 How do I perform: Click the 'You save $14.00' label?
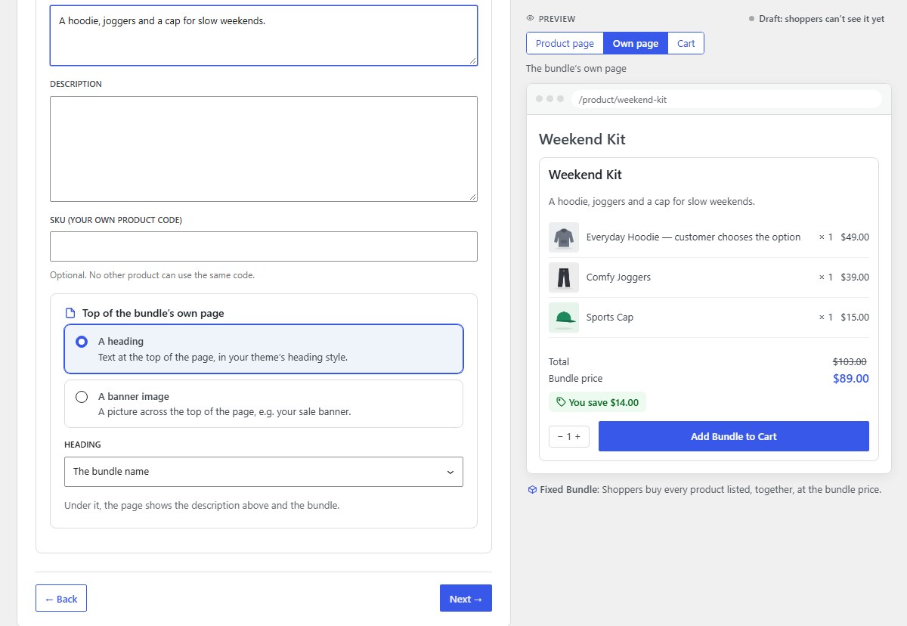point(604,403)
